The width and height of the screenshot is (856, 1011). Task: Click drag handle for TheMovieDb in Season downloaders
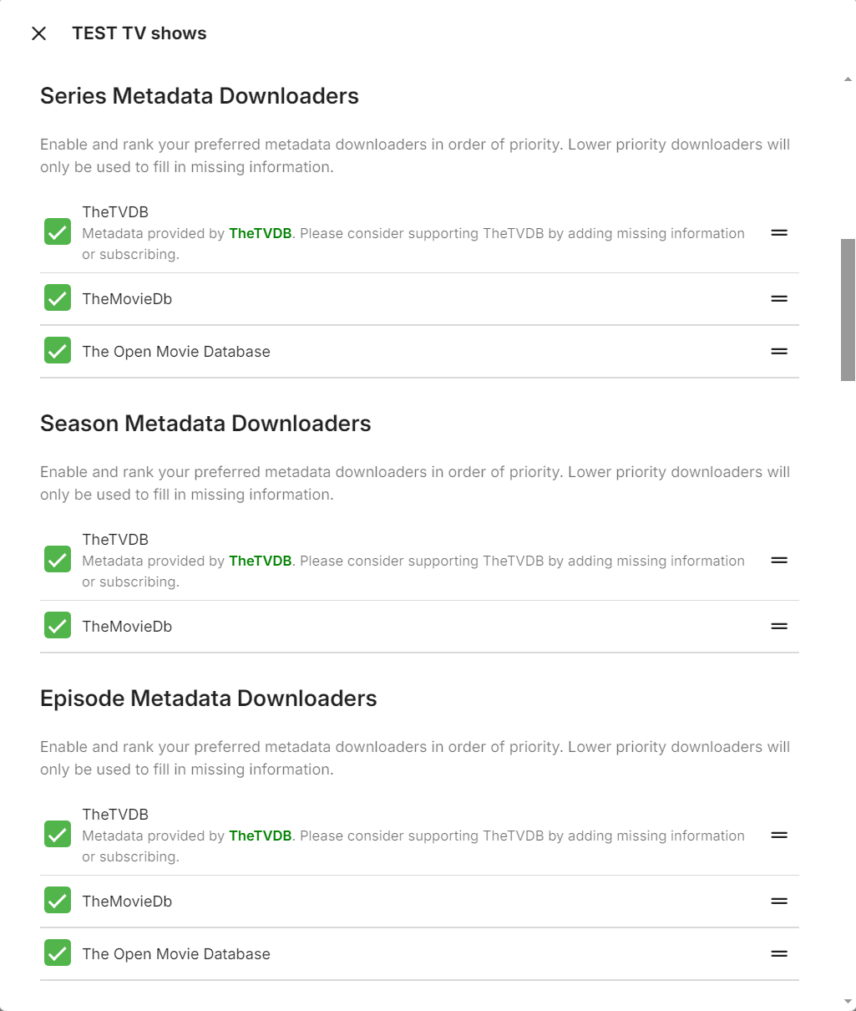[779, 627]
